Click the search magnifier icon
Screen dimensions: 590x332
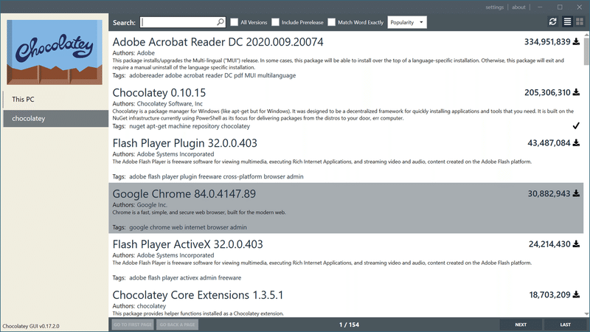pyautogui.click(x=221, y=22)
